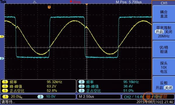Image resolution: width=175 pixels, height=105 pixels.
Task: Toggle the 反相 invert setting
Action: coord(164,85)
